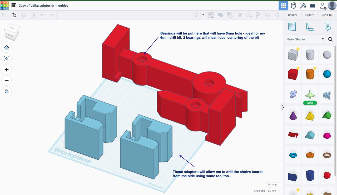Image resolution: width=337 pixels, height=195 pixels.
Task: Open the shape search magnifier
Action: [330, 39]
